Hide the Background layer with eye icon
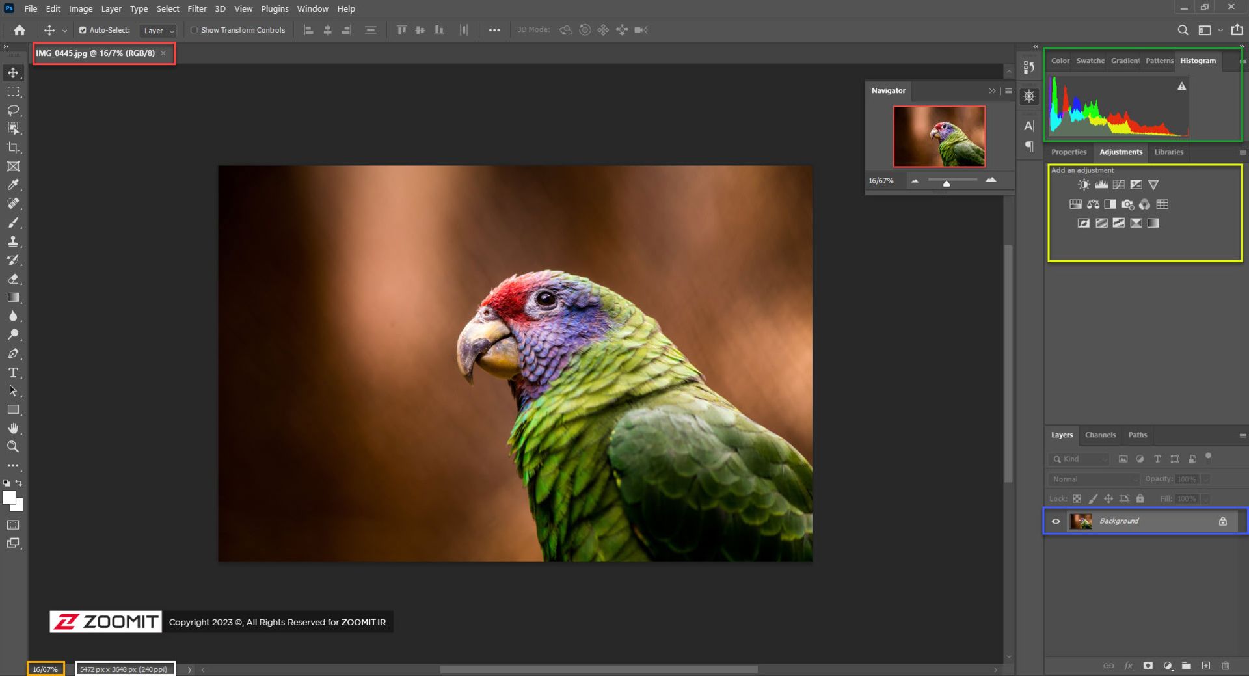1249x676 pixels. (x=1056, y=521)
